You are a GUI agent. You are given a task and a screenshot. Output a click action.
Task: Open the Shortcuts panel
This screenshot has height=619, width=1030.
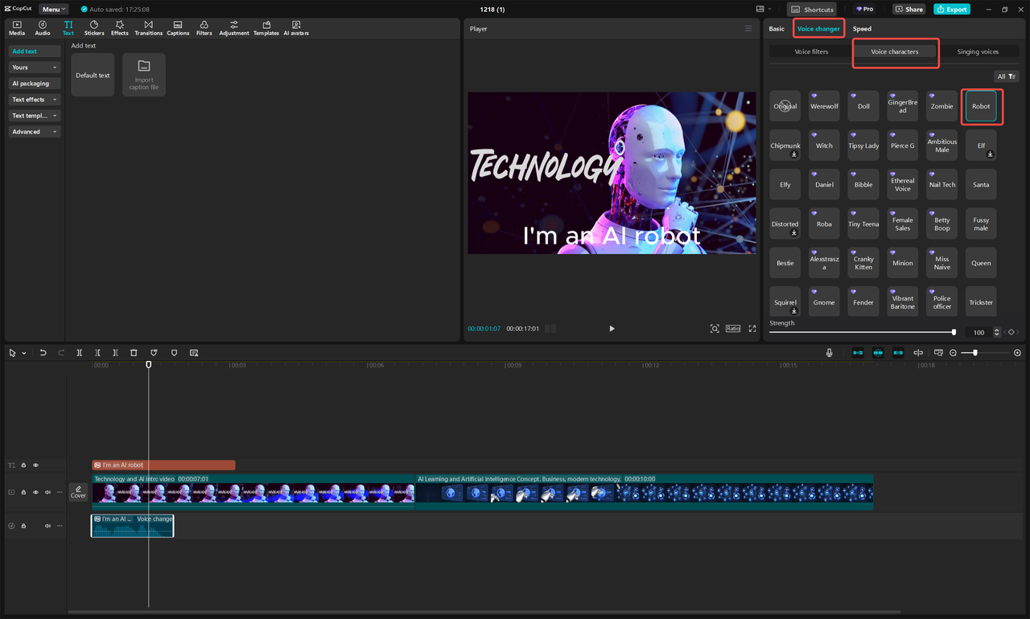point(812,9)
